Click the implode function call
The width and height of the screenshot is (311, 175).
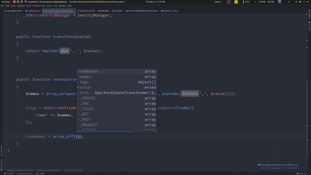click(x=50, y=51)
